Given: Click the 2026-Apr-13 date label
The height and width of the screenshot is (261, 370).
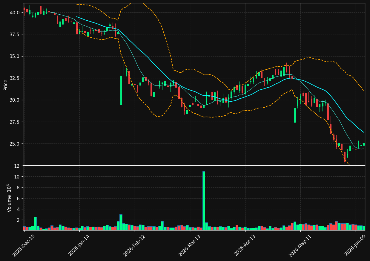Looking at the screenshot, I should pyautogui.click(x=245, y=245).
